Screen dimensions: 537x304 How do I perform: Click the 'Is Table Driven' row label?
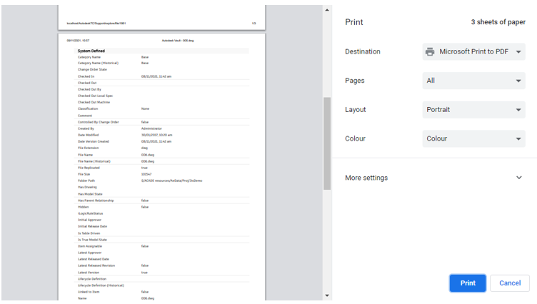pos(89,233)
